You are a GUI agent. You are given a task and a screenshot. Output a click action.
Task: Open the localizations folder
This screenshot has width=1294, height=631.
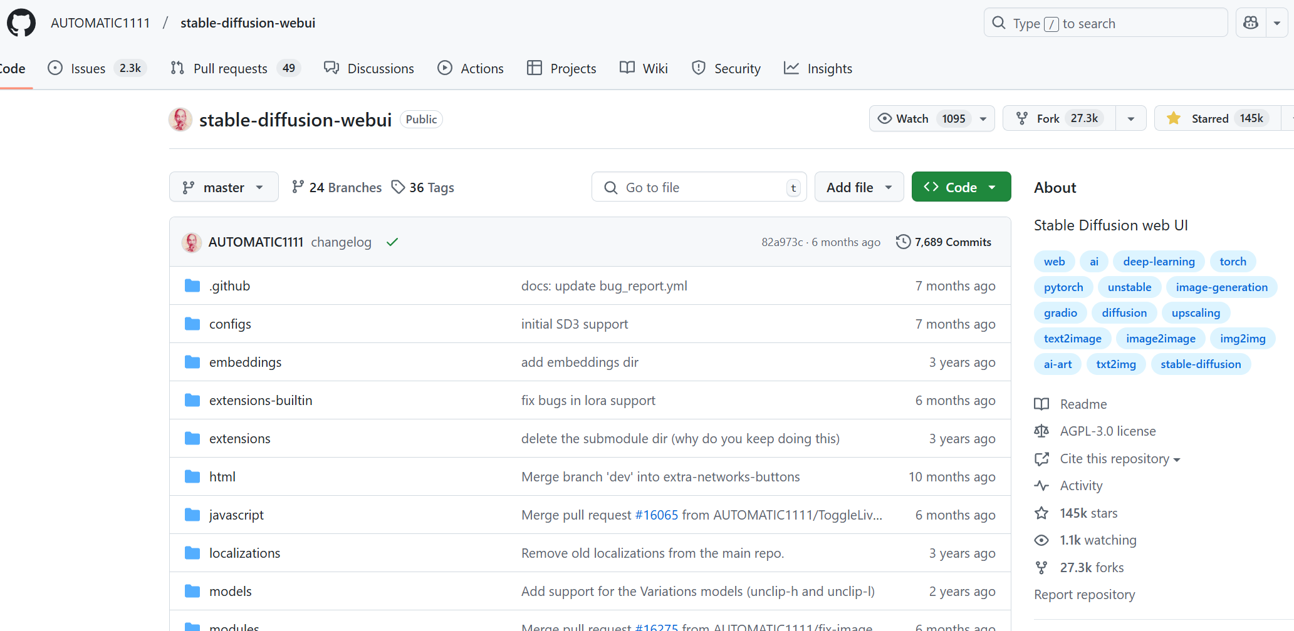click(x=244, y=553)
